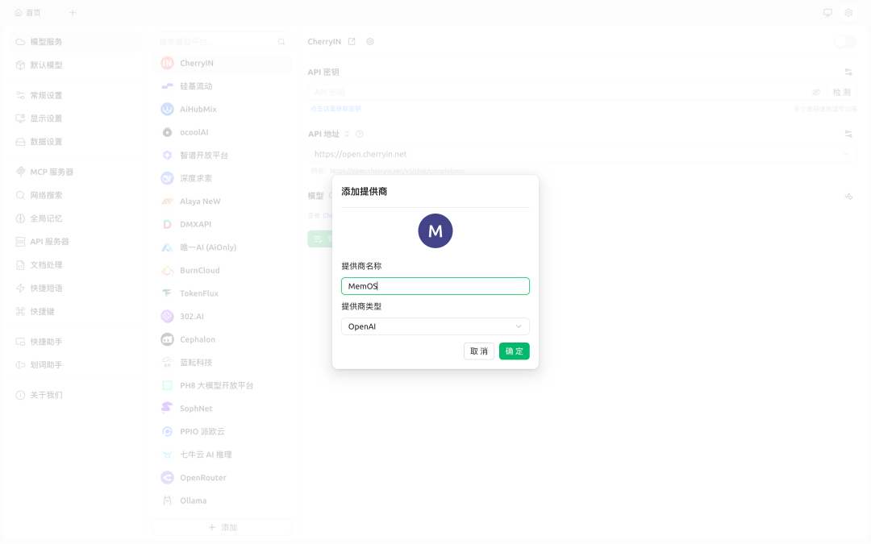871x544 pixels.
Task: Click the M avatar circle in dialog
Action: (435, 231)
